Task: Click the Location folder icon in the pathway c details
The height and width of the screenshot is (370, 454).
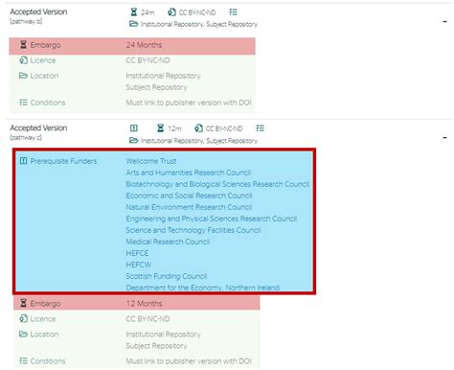Action: coord(23,335)
